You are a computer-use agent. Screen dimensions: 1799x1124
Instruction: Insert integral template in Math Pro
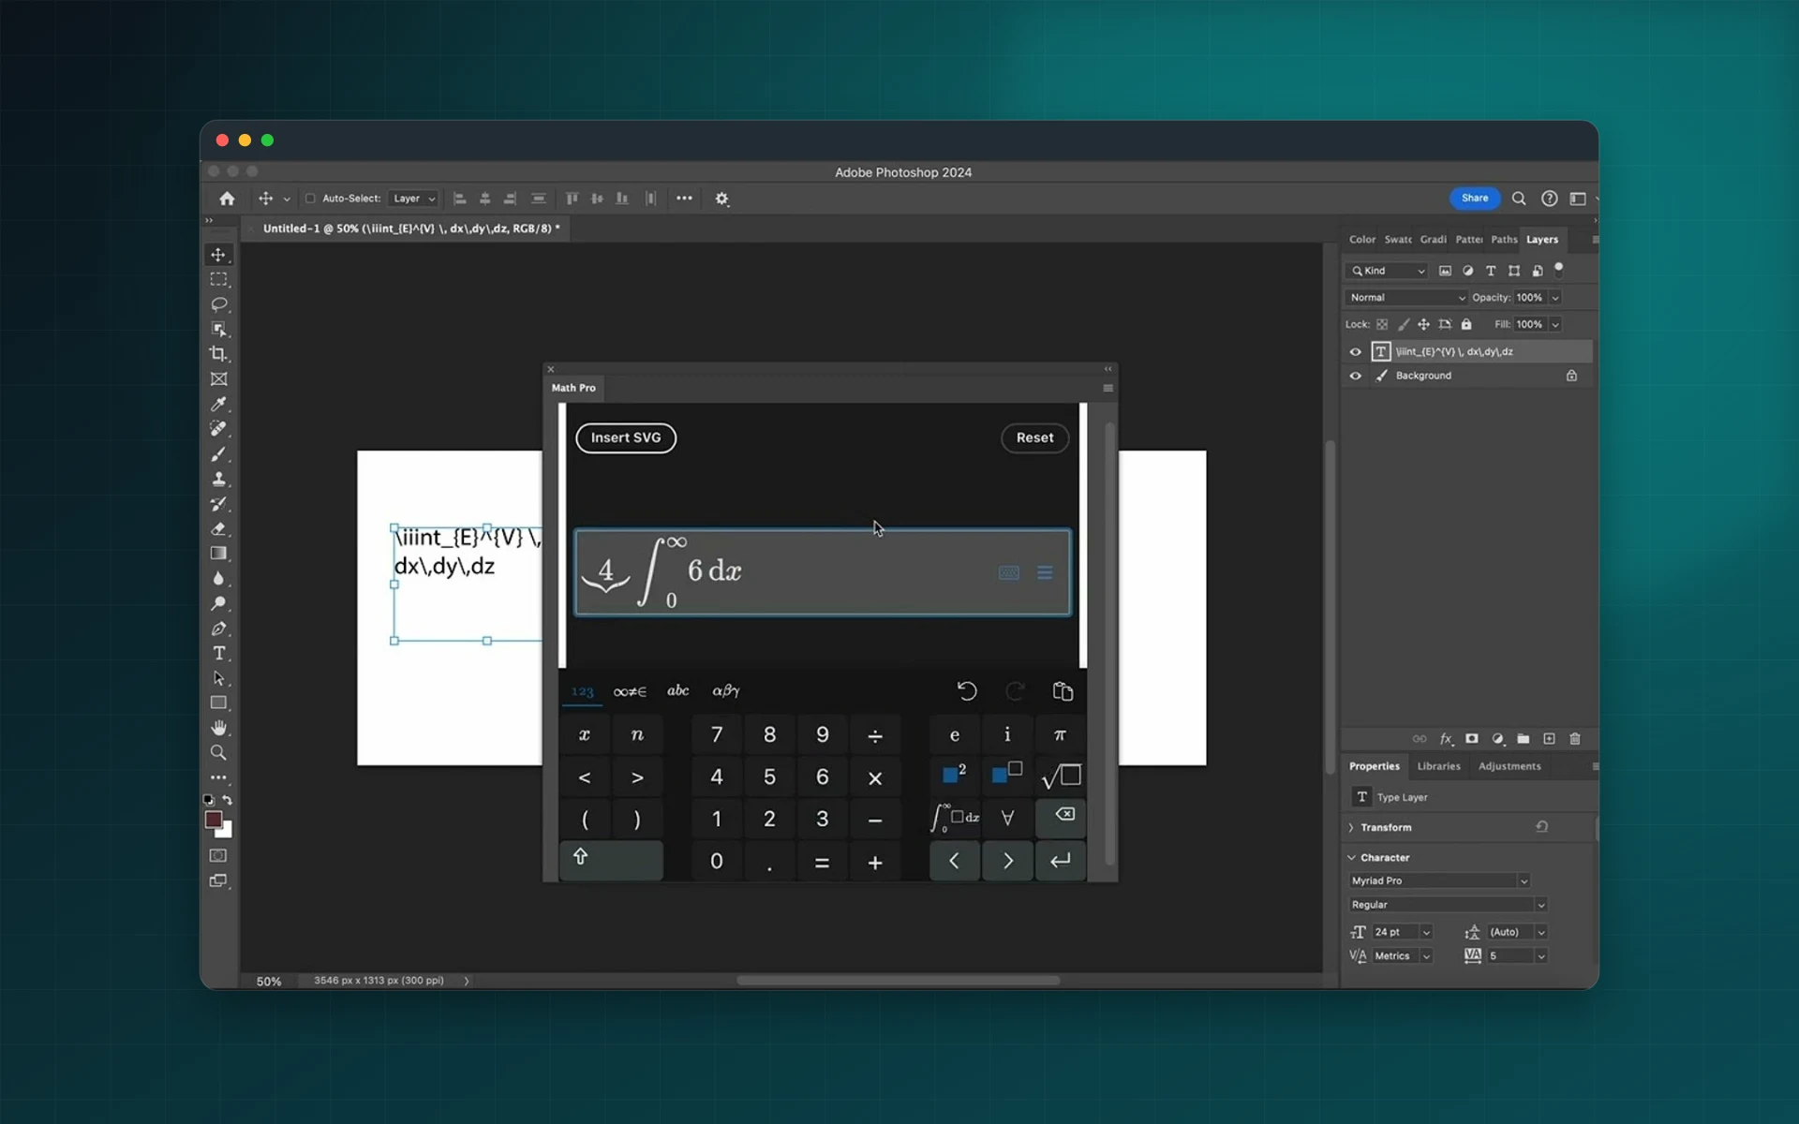coord(955,818)
